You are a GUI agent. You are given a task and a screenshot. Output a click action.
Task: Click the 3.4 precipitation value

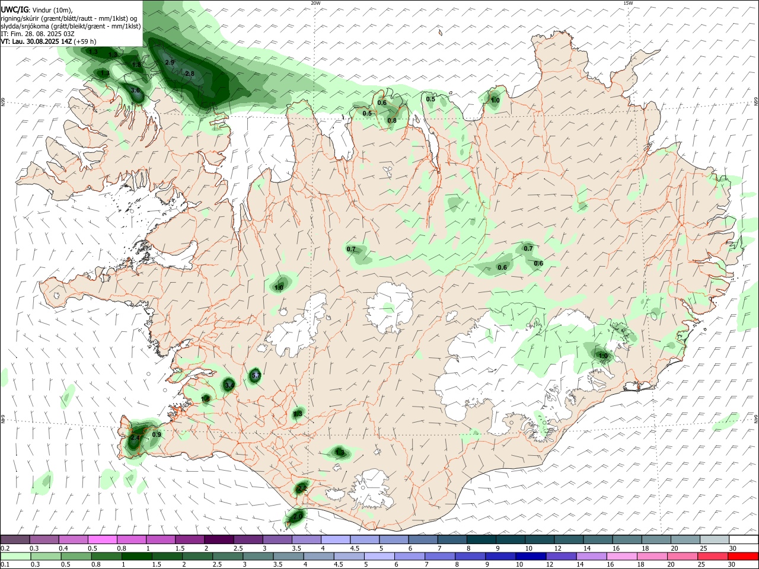(230, 385)
